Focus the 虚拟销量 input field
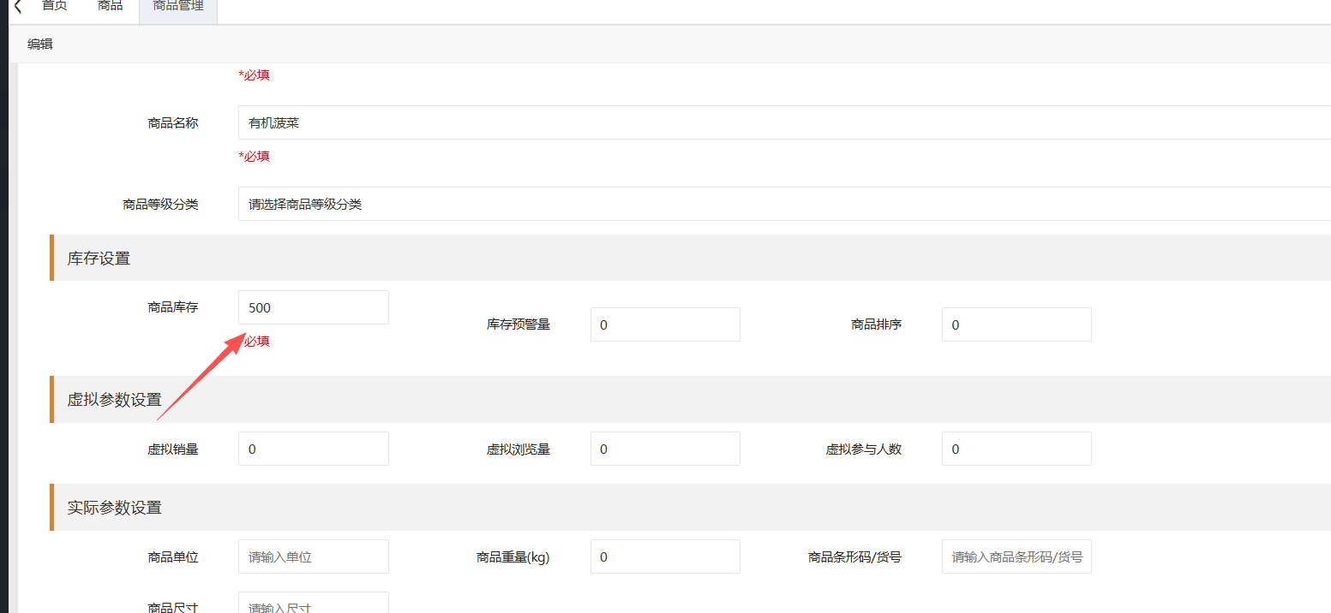This screenshot has width=1331, height=613. coord(313,449)
